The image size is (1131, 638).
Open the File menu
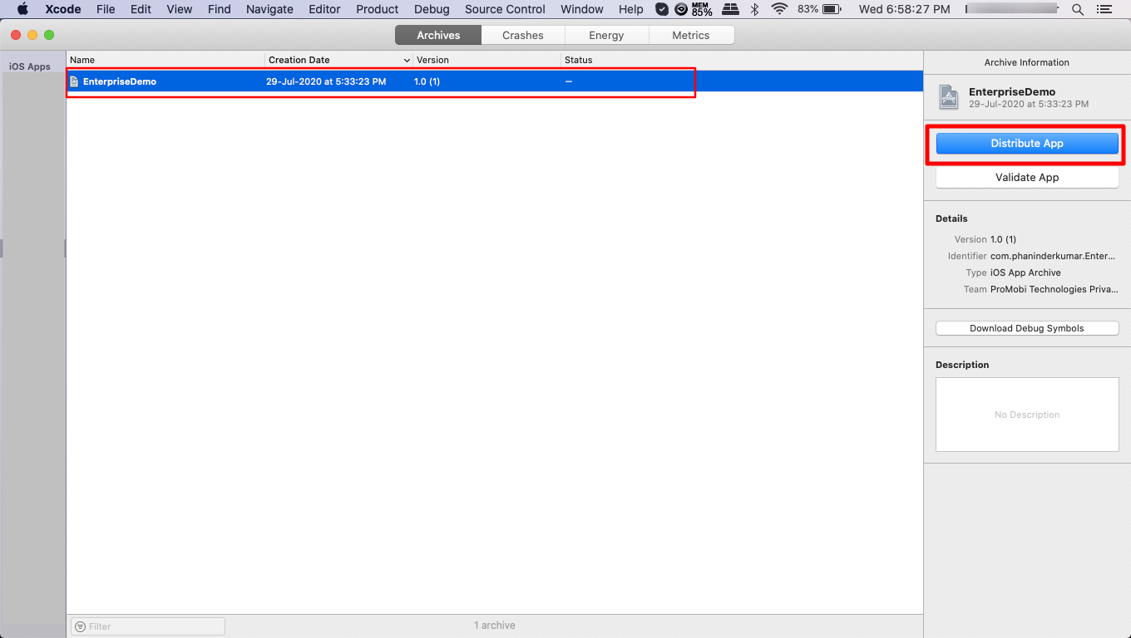(106, 9)
